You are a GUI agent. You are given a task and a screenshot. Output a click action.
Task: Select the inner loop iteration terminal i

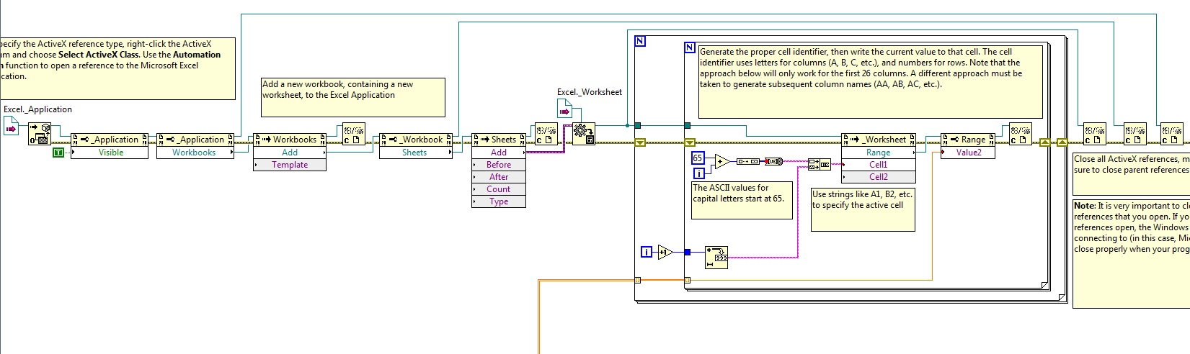[698, 173]
